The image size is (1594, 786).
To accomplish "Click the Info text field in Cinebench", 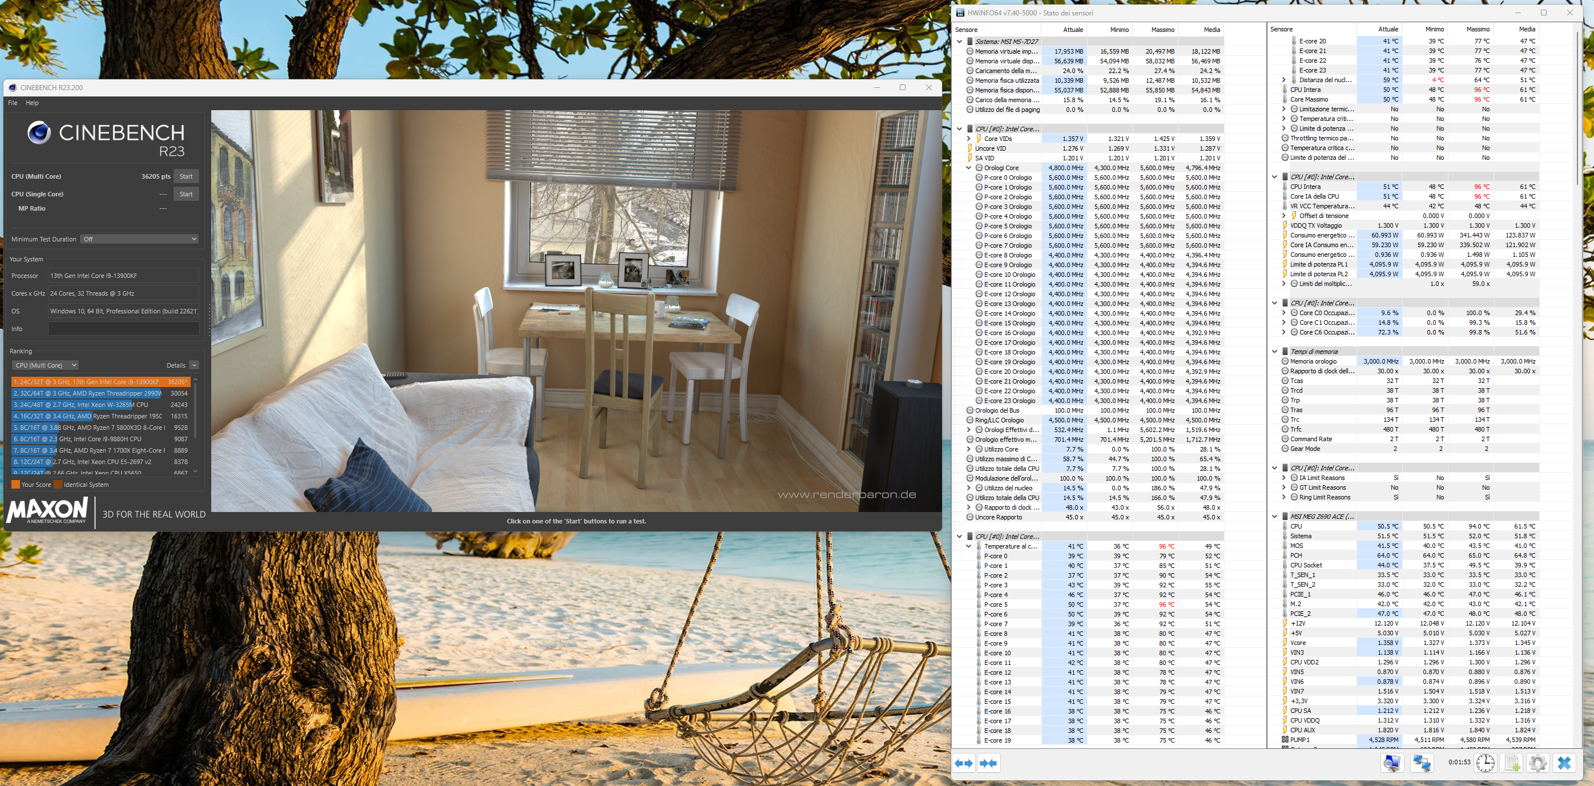I will (x=123, y=329).
